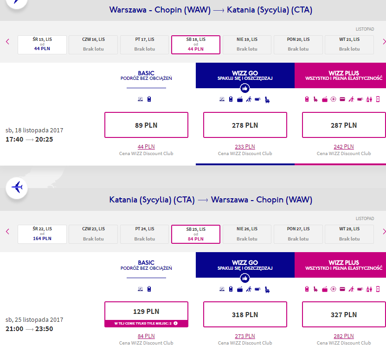Click thumbs-up recommended badge on return WIZZ GO
Viewport: 386px width, 345px height.
pos(245,278)
